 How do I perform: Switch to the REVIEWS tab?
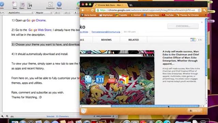(106, 40)
